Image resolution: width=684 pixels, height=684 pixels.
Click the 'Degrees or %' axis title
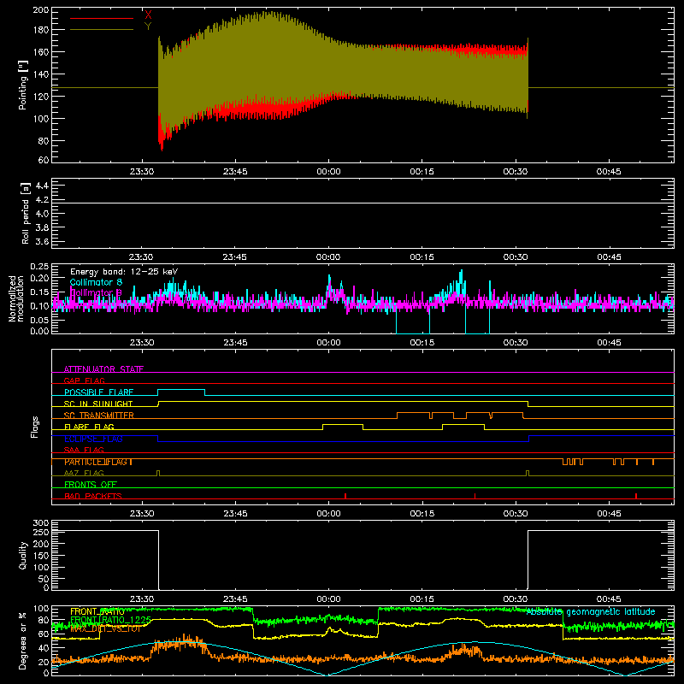pos(23,640)
